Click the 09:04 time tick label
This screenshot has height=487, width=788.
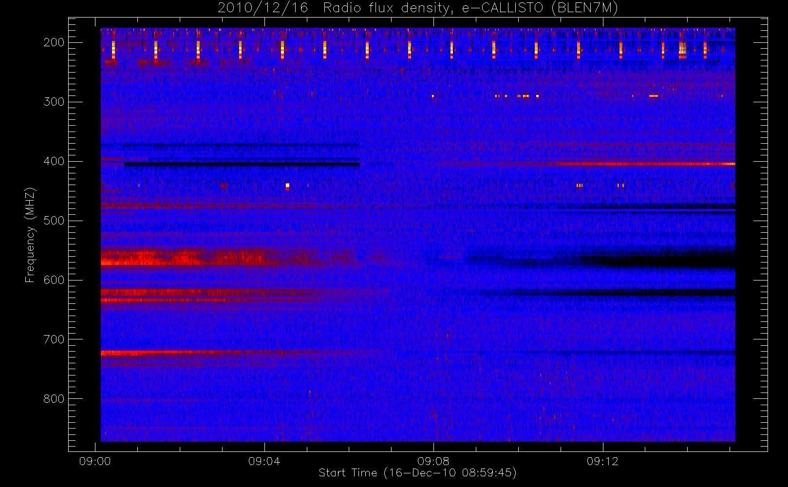[264, 461]
